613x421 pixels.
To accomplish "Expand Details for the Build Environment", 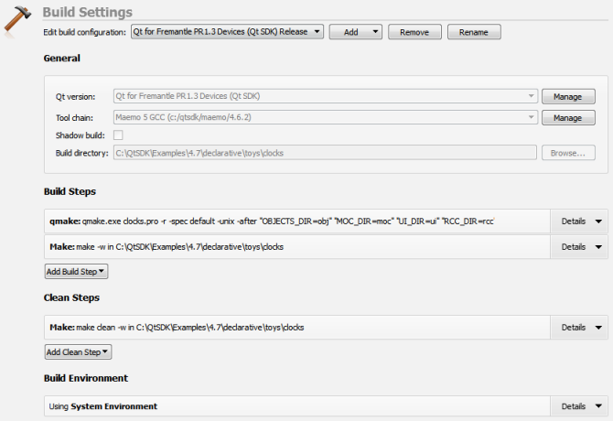I will click(581, 405).
